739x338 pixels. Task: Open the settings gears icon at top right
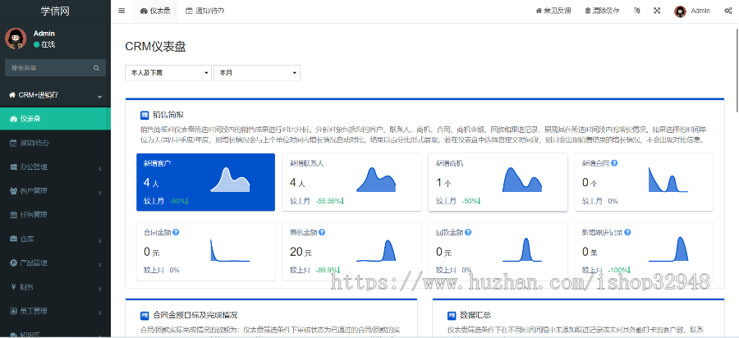(x=728, y=11)
